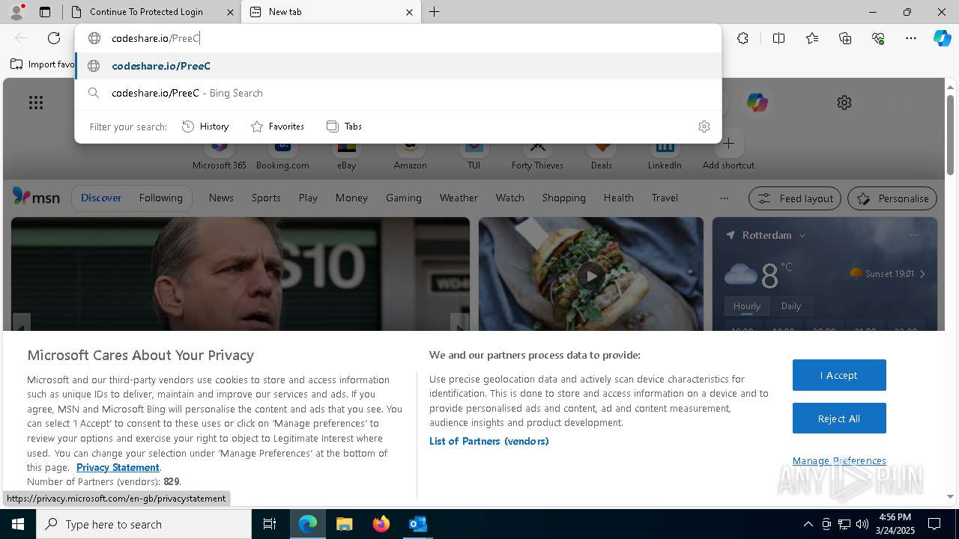The height and width of the screenshot is (539, 959).
Task: Open Task View on taskbar
Action: click(270, 524)
